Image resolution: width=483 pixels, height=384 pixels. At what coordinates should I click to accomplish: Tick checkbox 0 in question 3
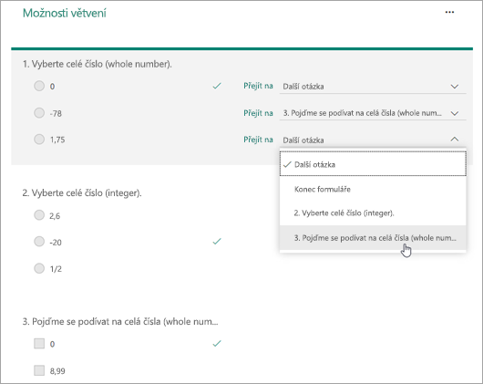39,344
